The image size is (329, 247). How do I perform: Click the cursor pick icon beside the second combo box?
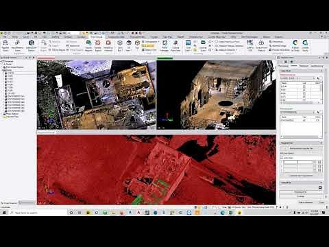click(x=318, y=112)
